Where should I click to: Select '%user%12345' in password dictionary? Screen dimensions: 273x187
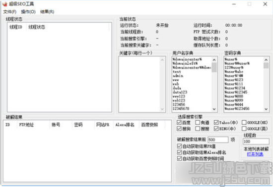click(x=236, y=92)
